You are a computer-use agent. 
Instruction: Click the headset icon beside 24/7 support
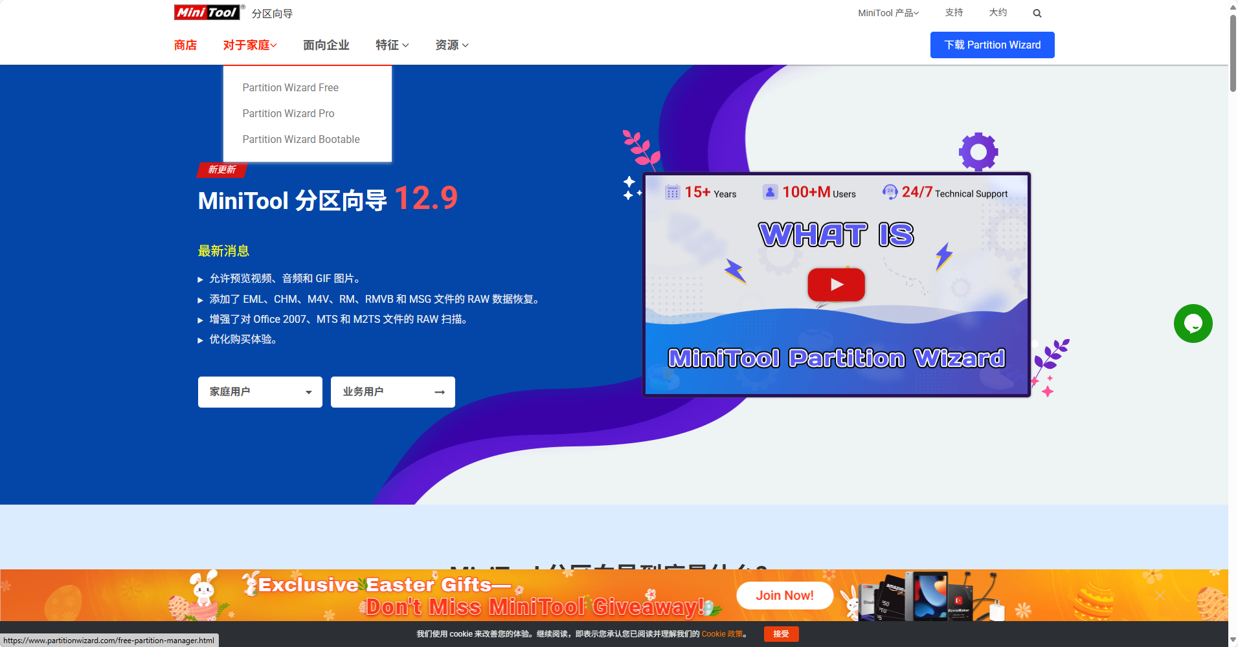click(x=890, y=192)
